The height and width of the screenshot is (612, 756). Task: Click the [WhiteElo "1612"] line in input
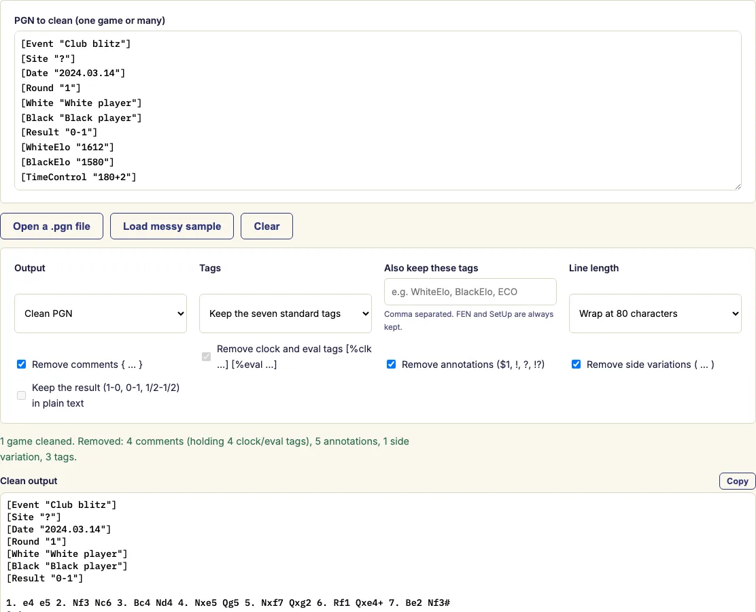pyautogui.click(x=67, y=147)
